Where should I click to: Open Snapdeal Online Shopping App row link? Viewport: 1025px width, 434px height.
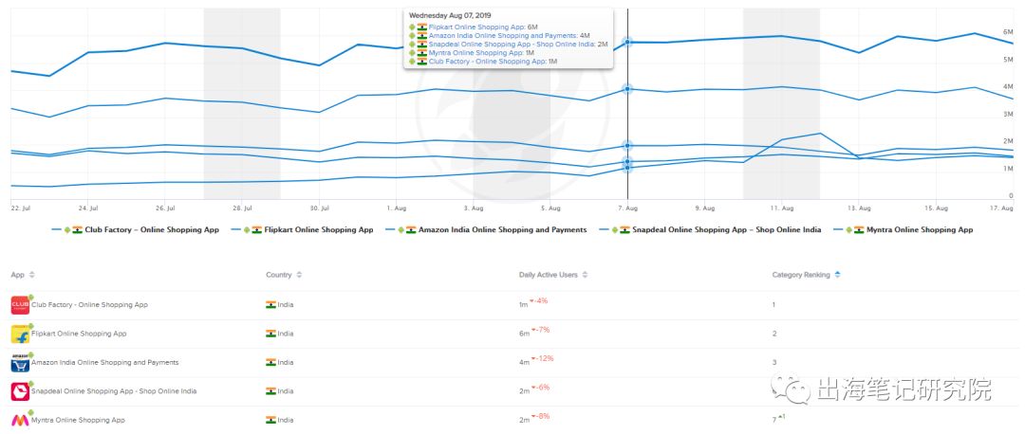(99, 391)
